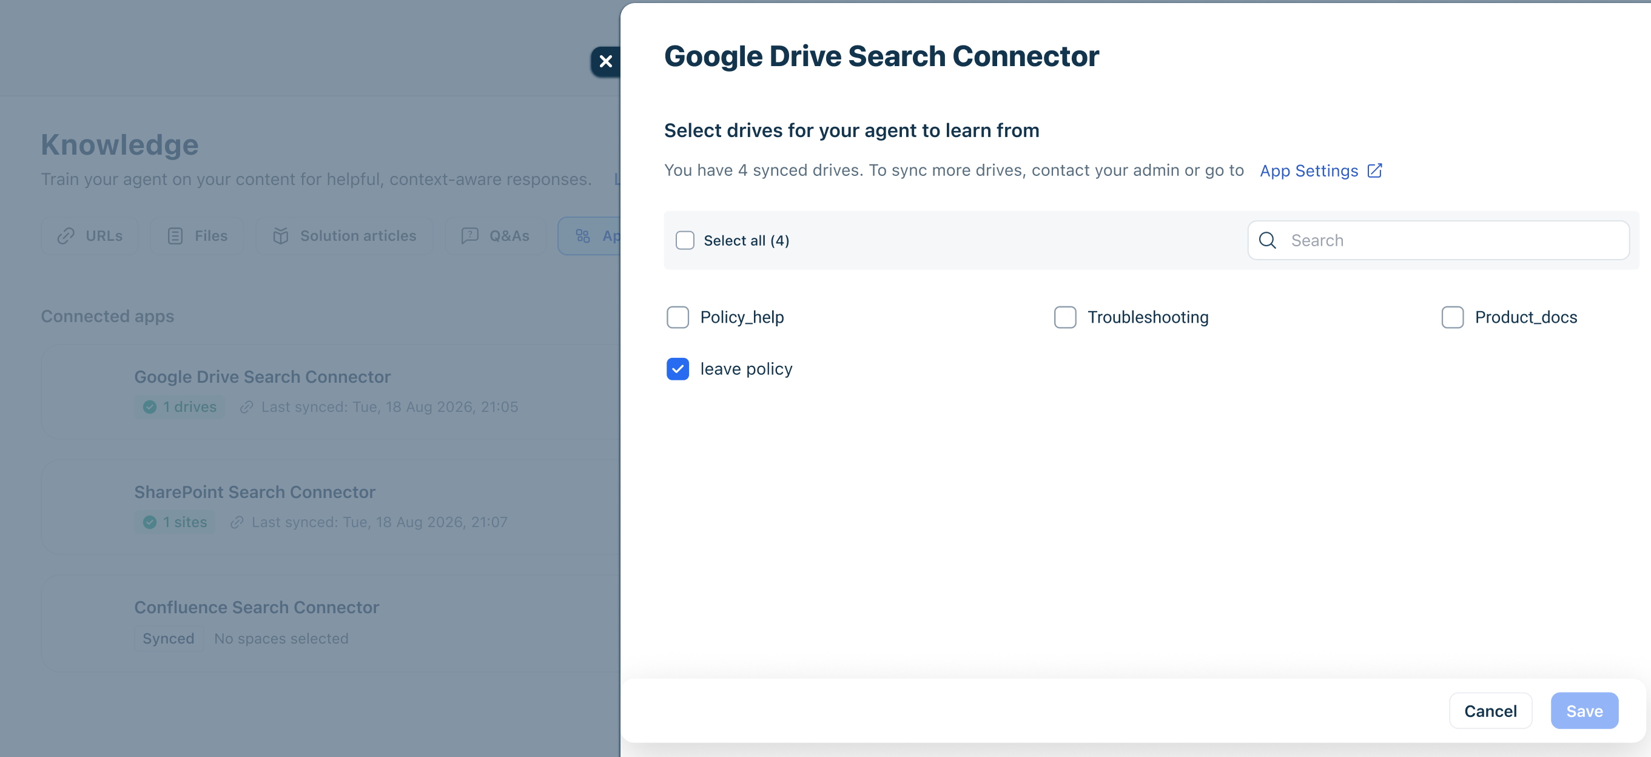Image resolution: width=1651 pixels, height=757 pixels.
Task: Switch to the URLs tab
Action: click(90, 236)
